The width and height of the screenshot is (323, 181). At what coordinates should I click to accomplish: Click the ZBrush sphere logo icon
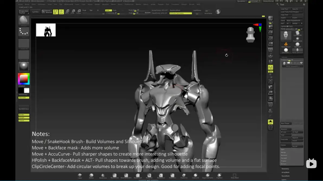(218, 12)
